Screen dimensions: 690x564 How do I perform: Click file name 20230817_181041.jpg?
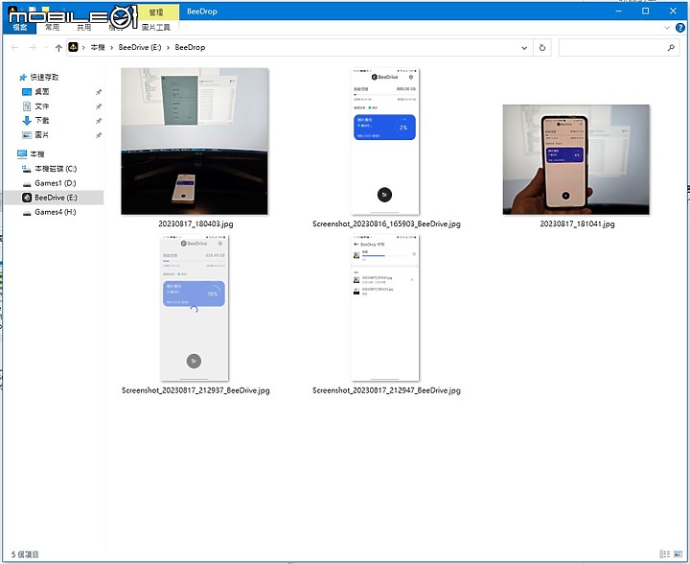pos(577,224)
